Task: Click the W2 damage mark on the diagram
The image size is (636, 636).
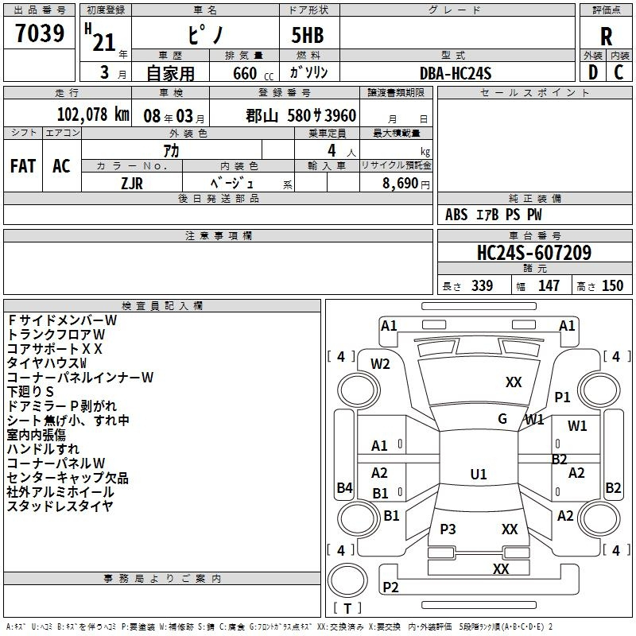Action: (380, 364)
